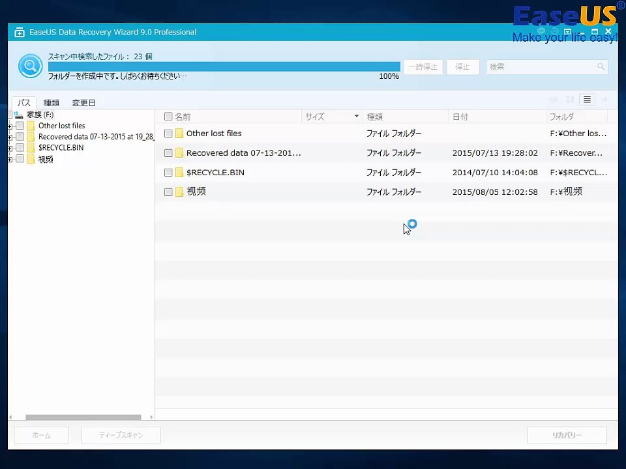
Task: Click the F:¥视频 folder path cell
Action: tap(566, 192)
